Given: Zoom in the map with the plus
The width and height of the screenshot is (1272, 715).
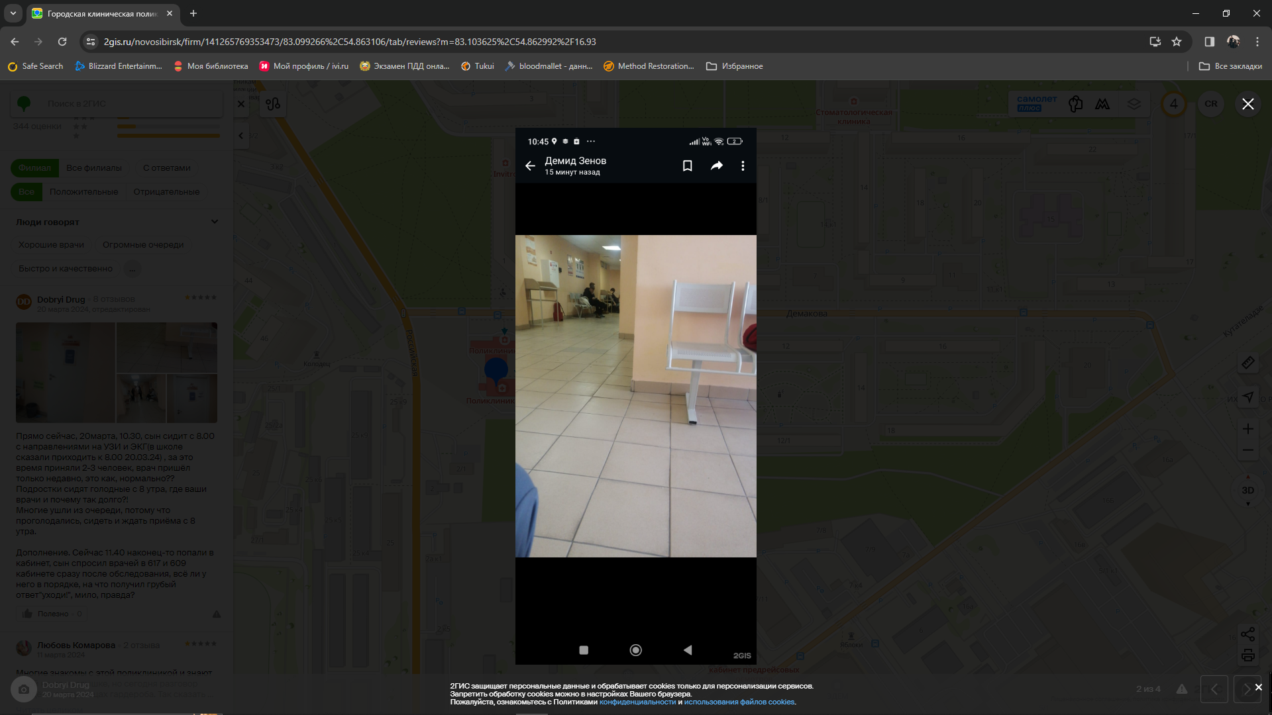Looking at the screenshot, I should pyautogui.click(x=1248, y=429).
